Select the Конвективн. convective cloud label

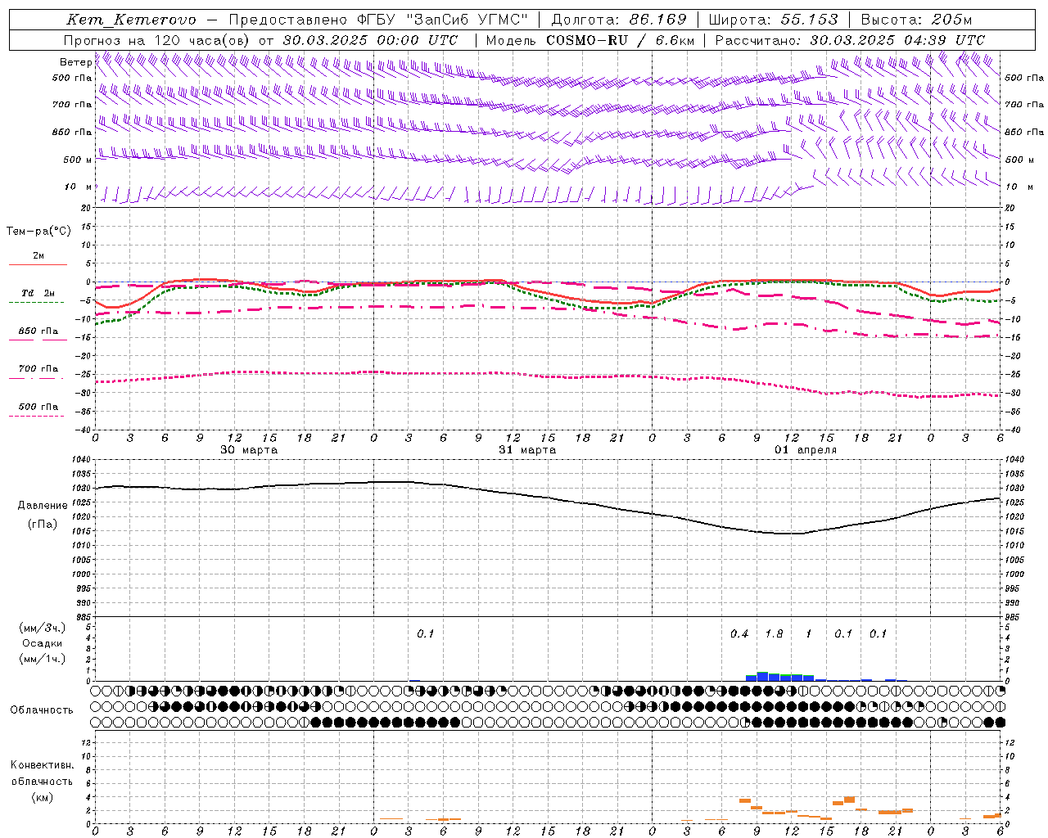tap(42, 764)
